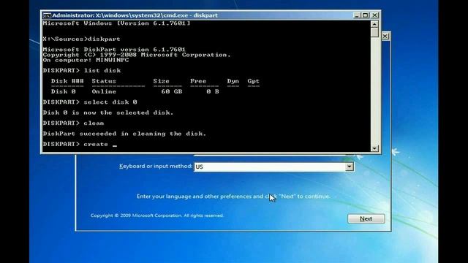The height and width of the screenshot is (263, 468).
Task: Click the 'Gpt' column header
Action: tap(254, 81)
